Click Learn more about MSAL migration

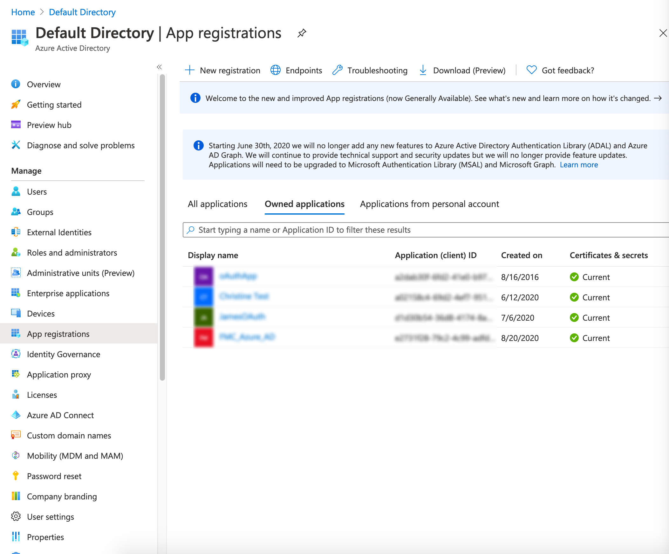tap(578, 164)
